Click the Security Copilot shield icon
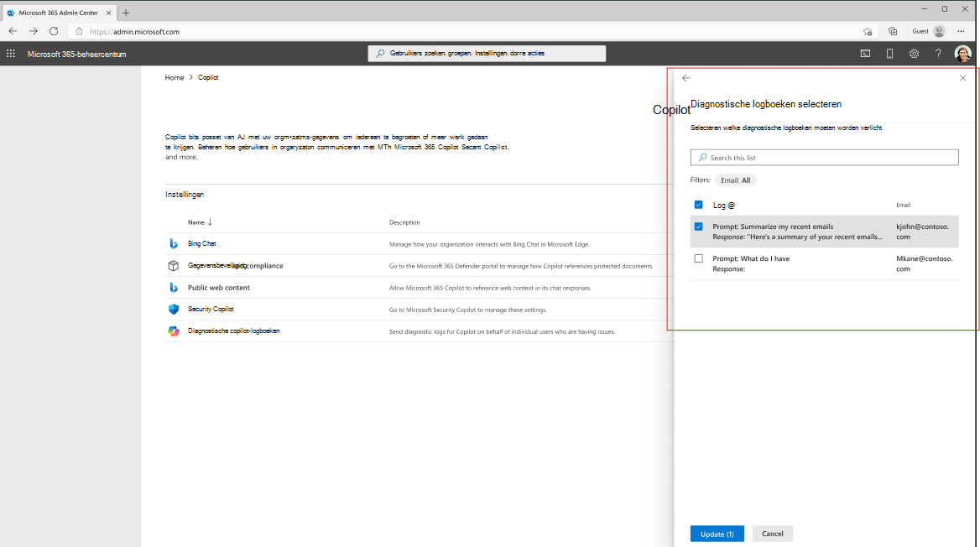980x547 pixels. click(174, 309)
